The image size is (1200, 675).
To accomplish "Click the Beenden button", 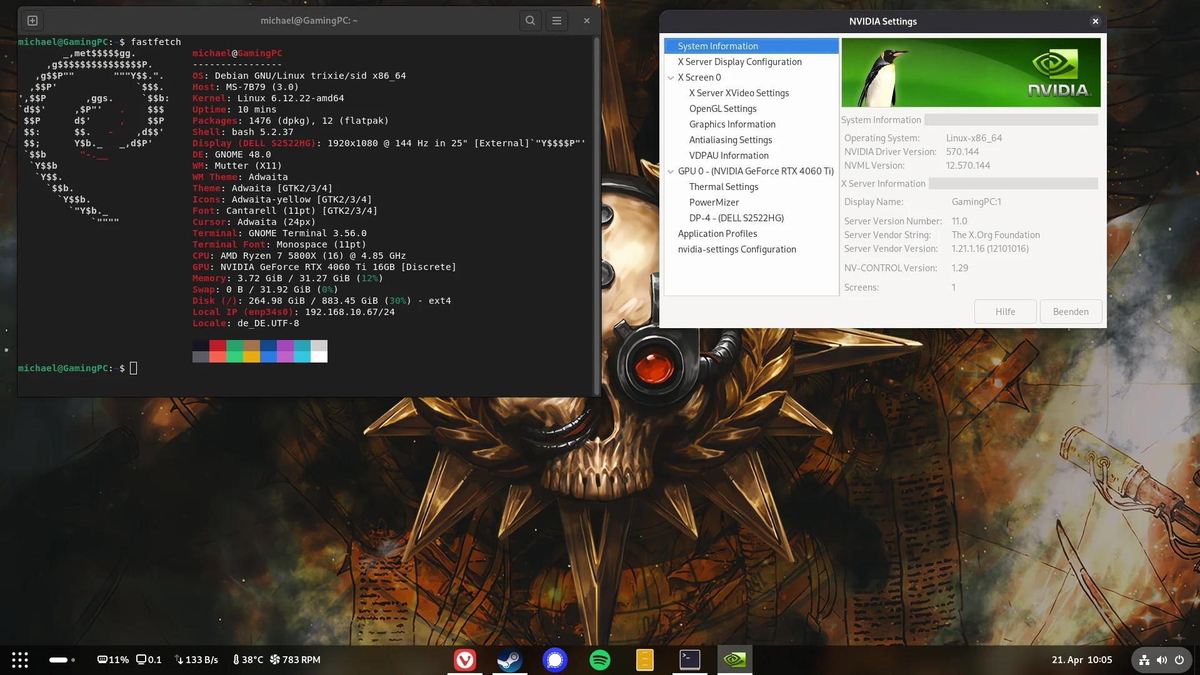I will tap(1070, 311).
